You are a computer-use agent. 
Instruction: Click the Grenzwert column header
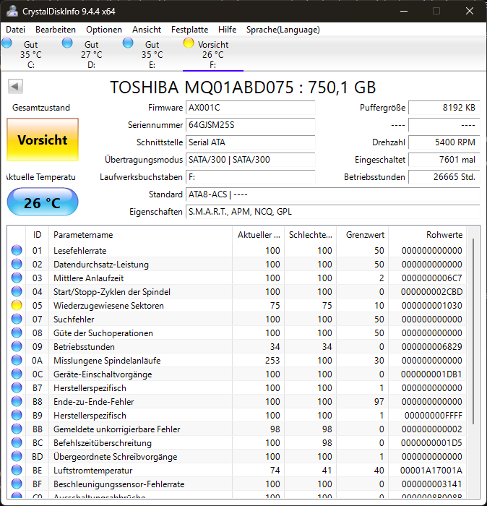click(x=363, y=235)
